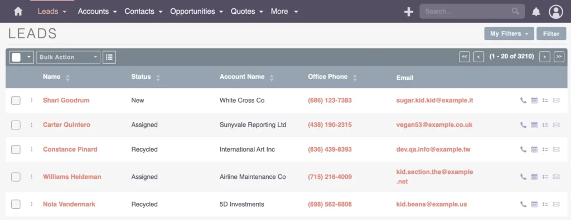Jump to last page of leads

tap(559, 57)
